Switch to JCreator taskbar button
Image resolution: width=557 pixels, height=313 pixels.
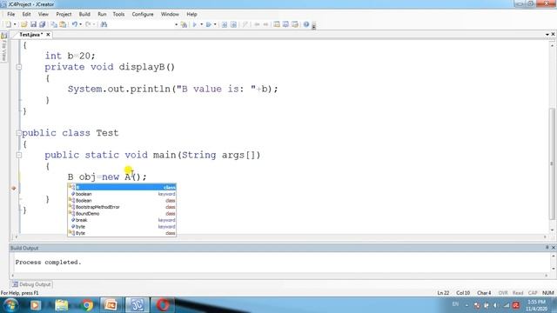tap(137, 305)
